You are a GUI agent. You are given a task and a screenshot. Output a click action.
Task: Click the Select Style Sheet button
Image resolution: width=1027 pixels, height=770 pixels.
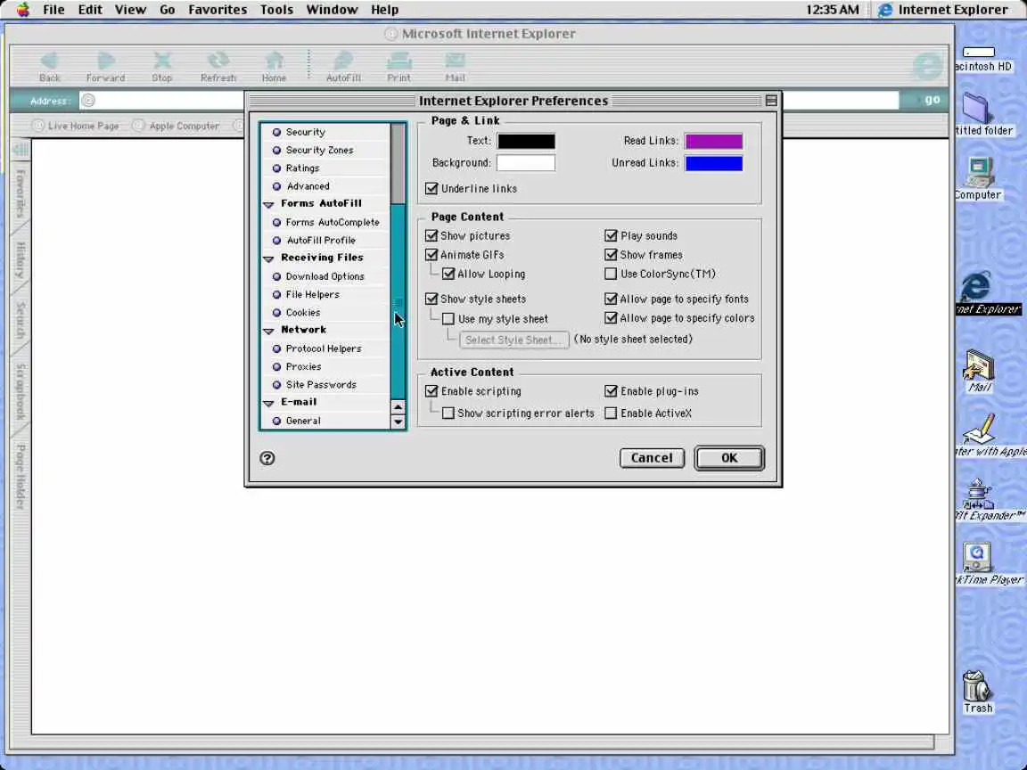[513, 340]
